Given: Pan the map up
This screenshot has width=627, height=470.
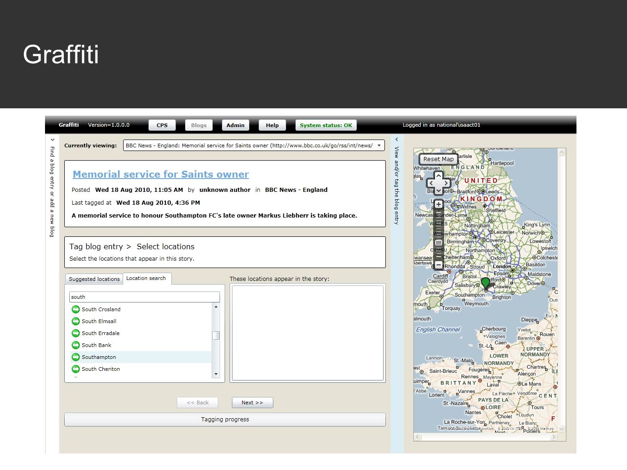Looking at the screenshot, I should click(x=439, y=176).
